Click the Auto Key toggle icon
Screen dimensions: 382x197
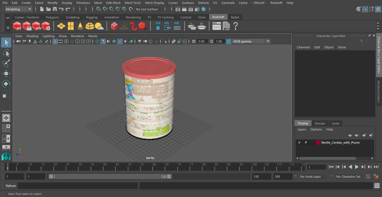[368, 177]
